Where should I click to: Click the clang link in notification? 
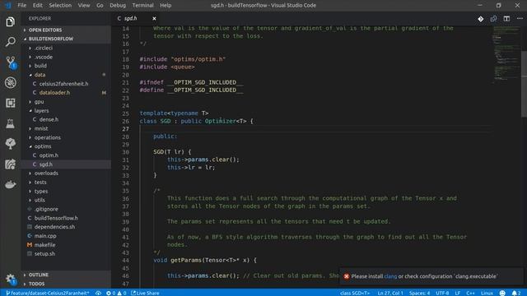(390, 276)
